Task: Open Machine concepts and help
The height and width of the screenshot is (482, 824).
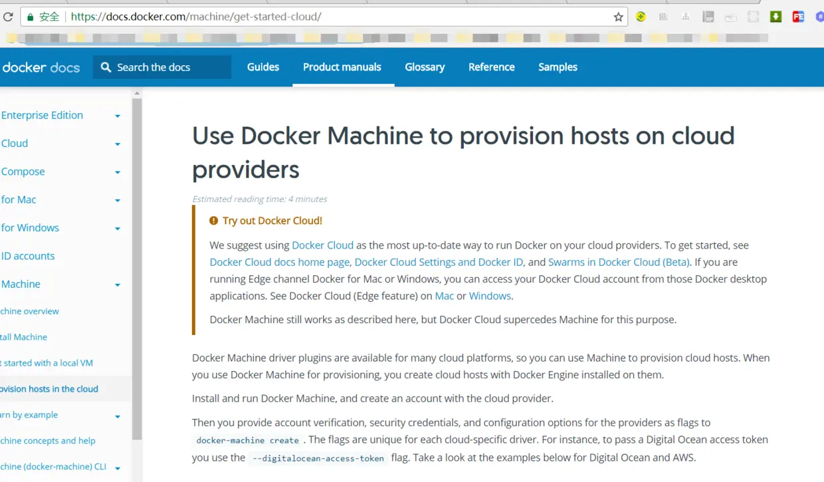Action: click(47, 441)
